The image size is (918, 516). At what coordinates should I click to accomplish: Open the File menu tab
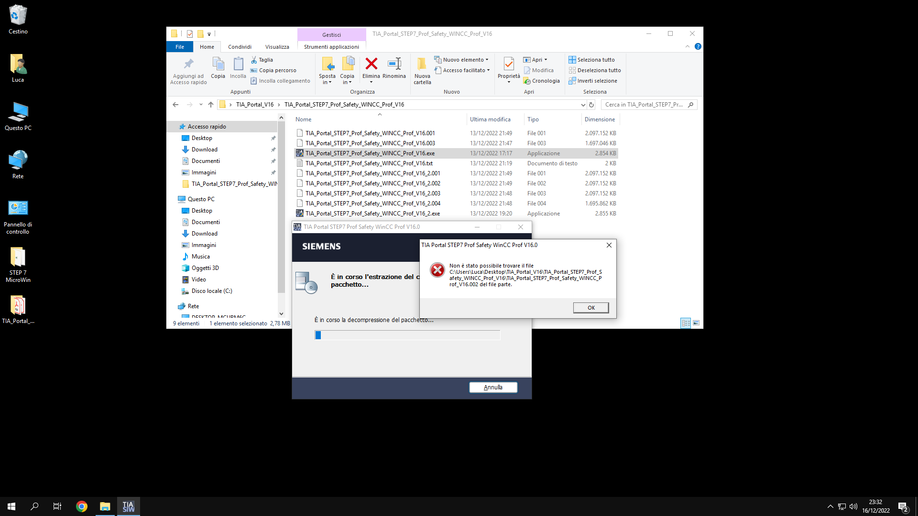[180, 47]
